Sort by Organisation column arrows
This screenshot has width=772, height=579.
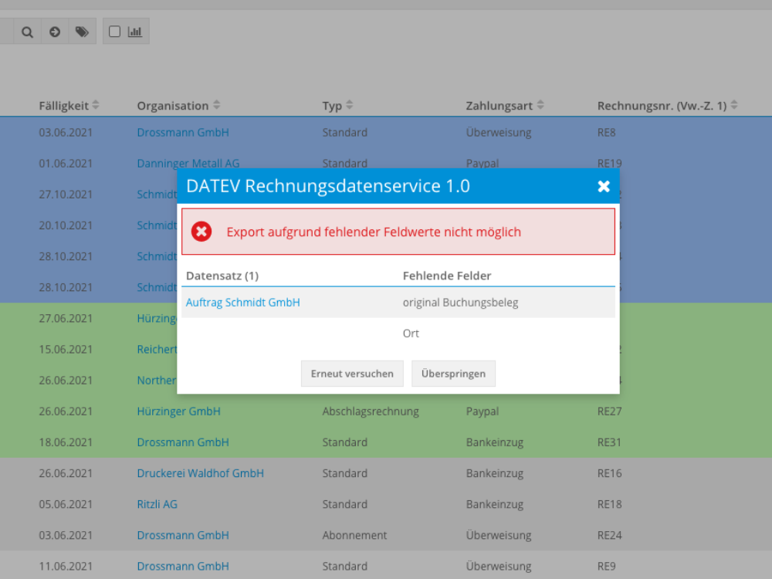217,106
